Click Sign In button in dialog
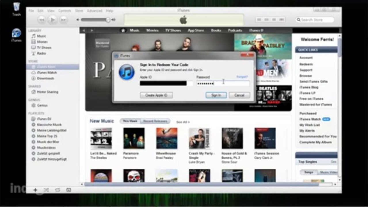The width and height of the screenshot is (368, 207). pos(216,95)
